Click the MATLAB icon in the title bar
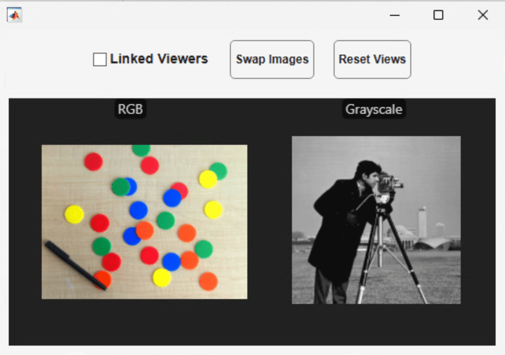The image size is (505, 355). coord(14,15)
